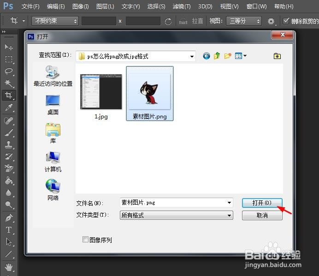Select the Clone Stamp tool
Image resolution: width=319 pixels, height=276 pixels.
(x=9, y=145)
